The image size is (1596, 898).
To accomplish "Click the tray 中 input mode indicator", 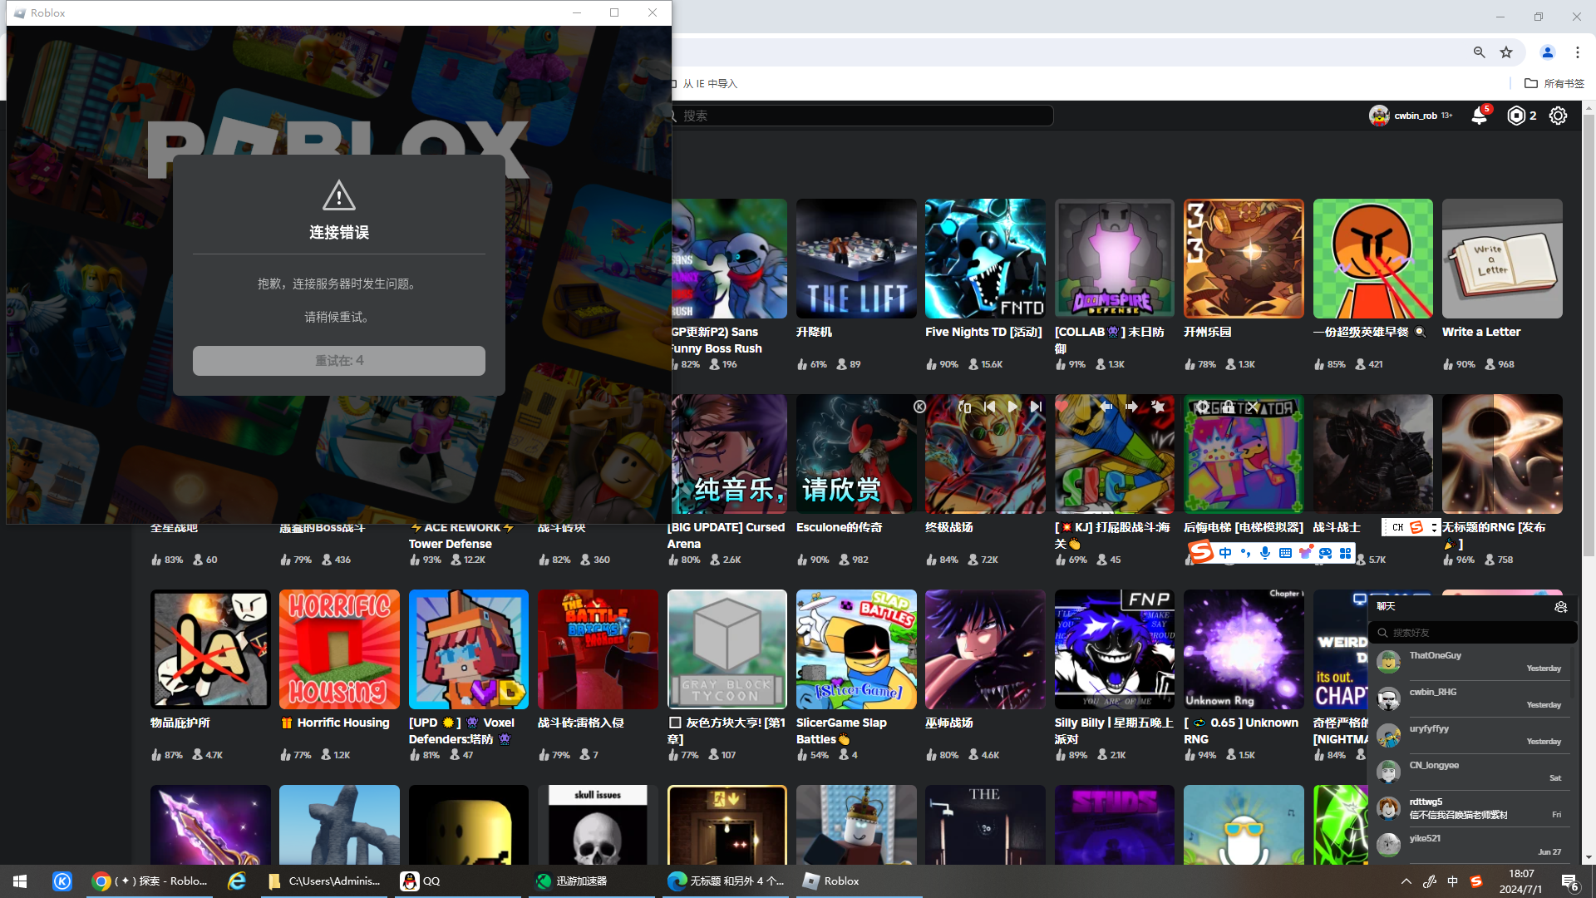I will 1452,881.
